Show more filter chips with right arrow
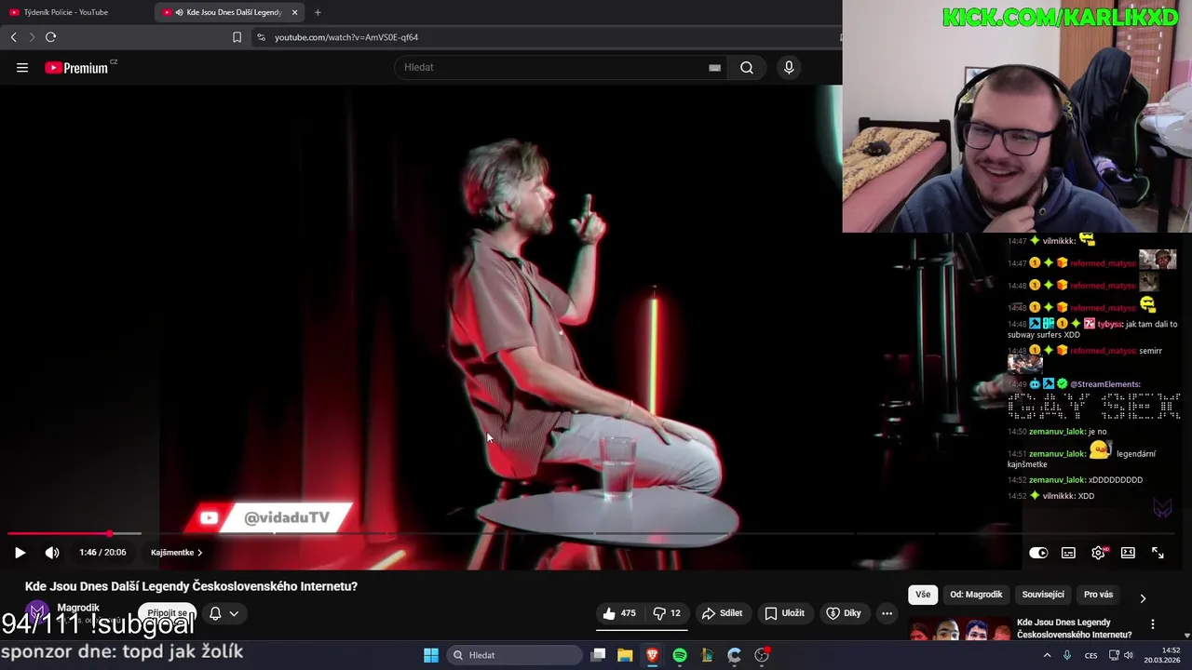 1143,597
